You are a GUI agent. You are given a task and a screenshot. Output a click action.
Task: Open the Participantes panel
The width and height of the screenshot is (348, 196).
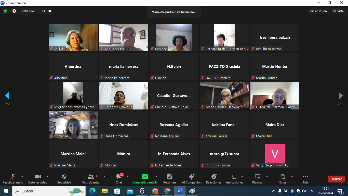pyautogui.click(x=91, y=179)
